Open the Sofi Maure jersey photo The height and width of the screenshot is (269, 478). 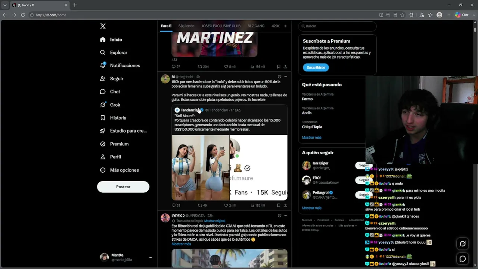click(201, 168)
